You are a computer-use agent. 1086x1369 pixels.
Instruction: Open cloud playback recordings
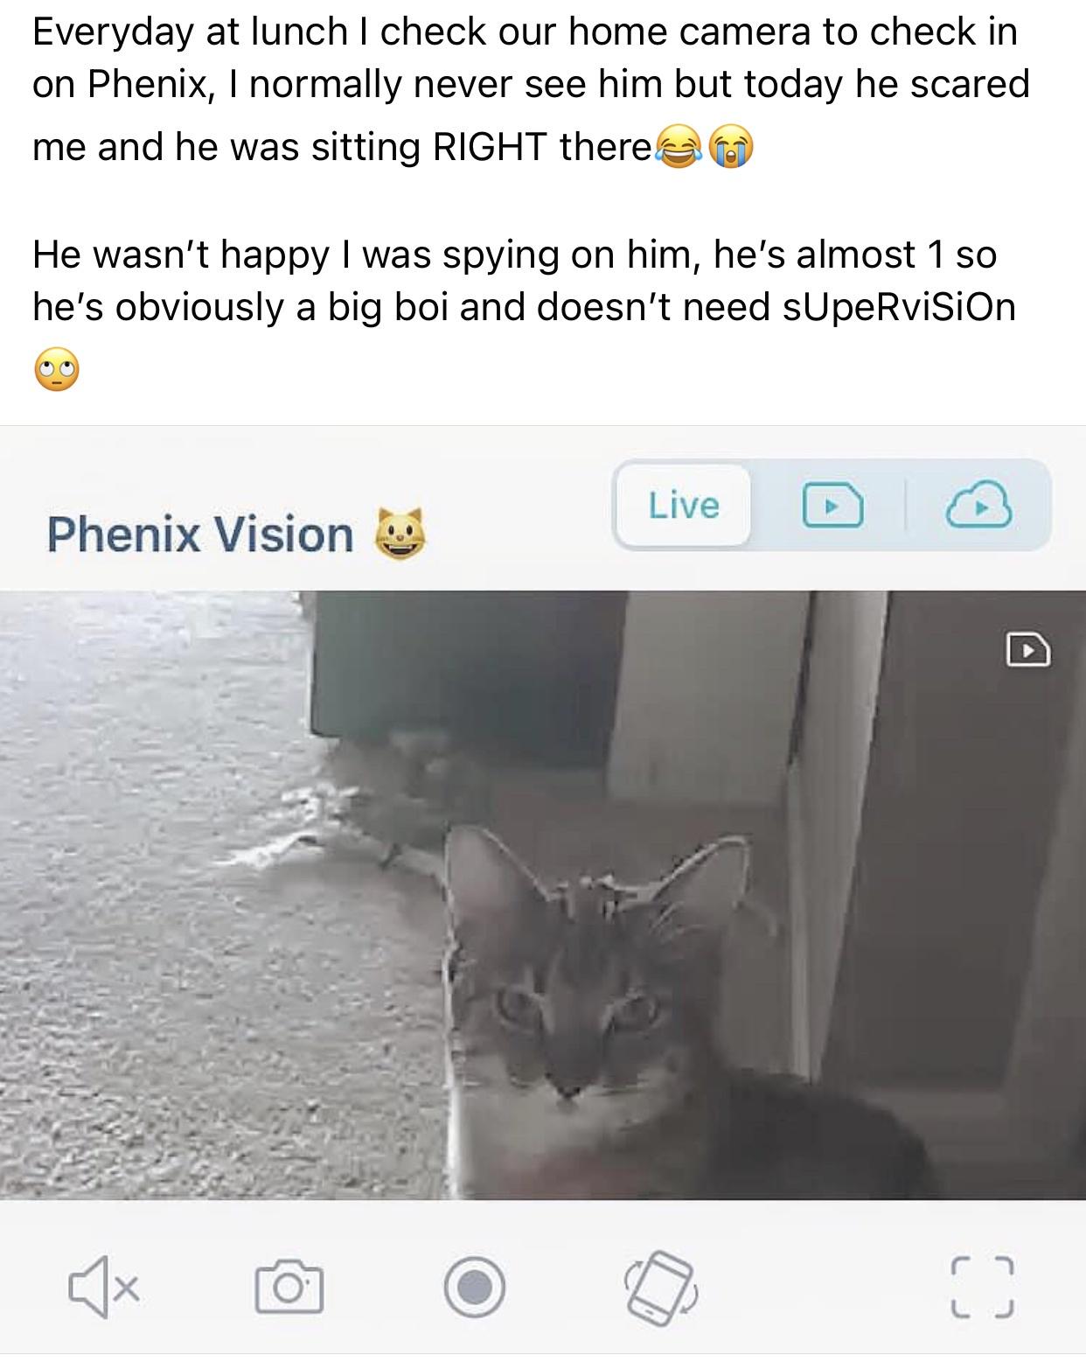[x=980, y=506]
